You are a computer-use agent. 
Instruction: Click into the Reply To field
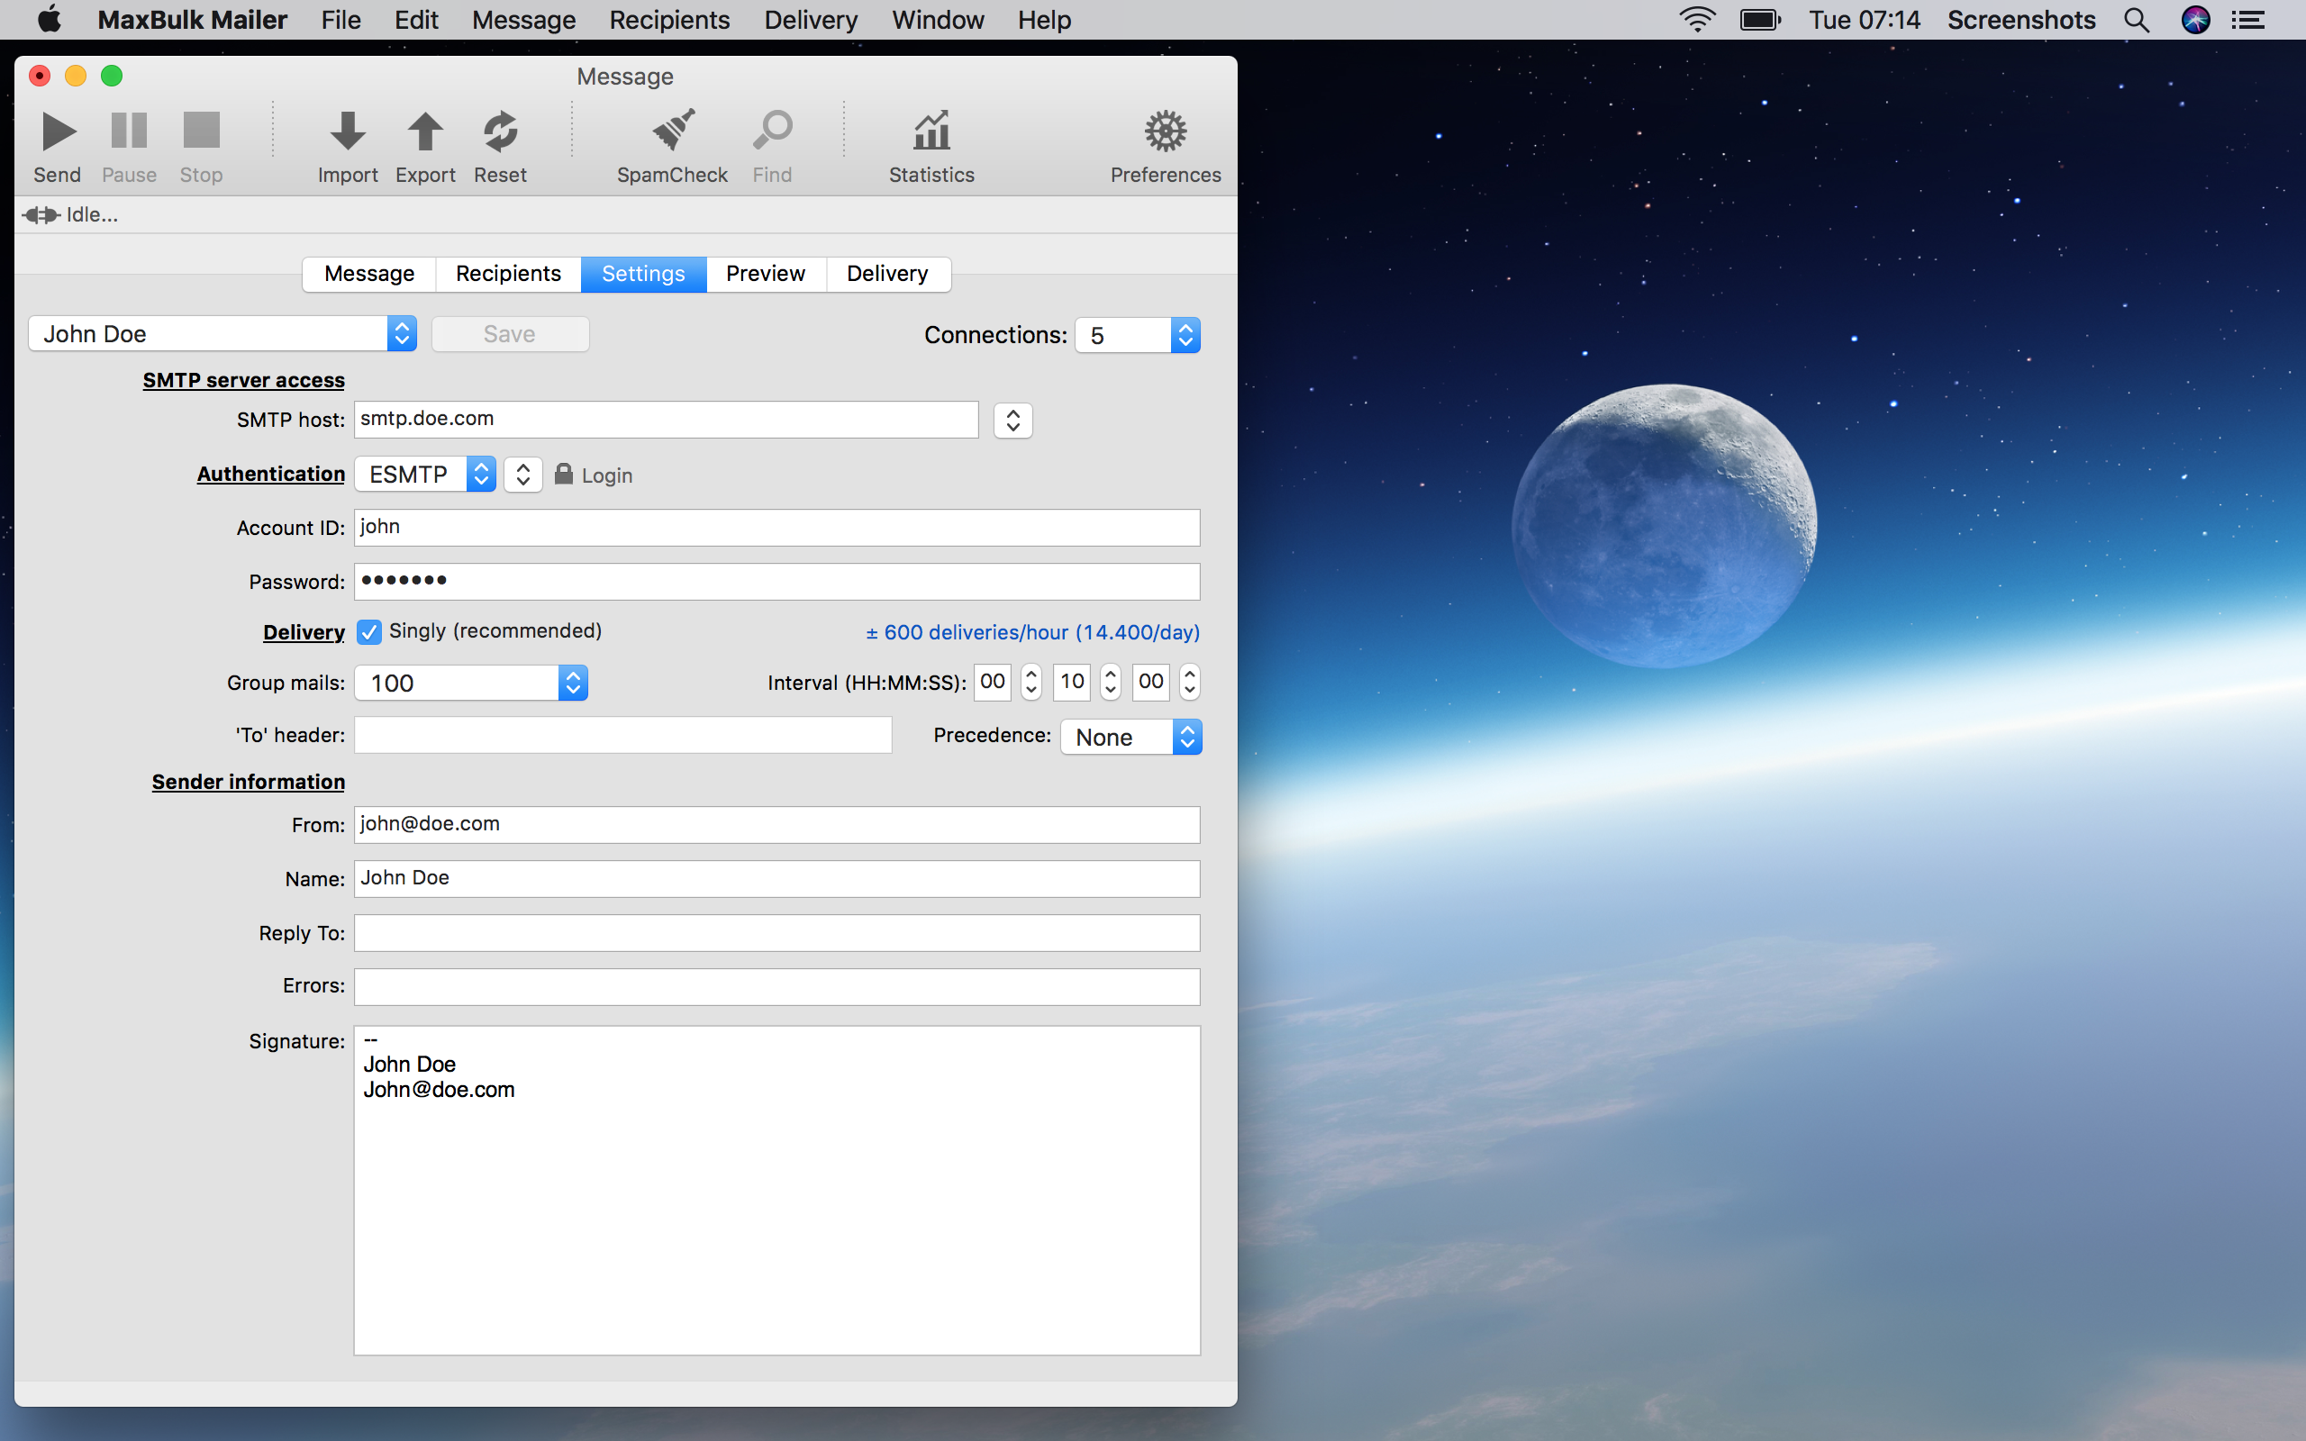coord(776,933)
